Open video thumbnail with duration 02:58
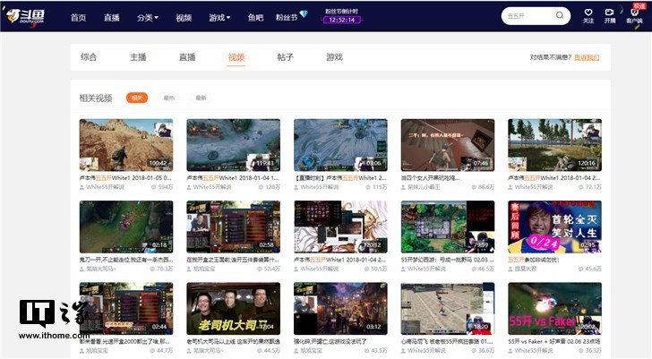Image resolution: width=652 pixels, height=359 pixels. (233, 227)
